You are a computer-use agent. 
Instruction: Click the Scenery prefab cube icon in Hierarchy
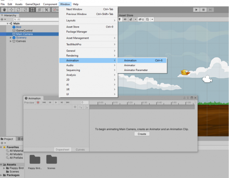coord(14,38)
